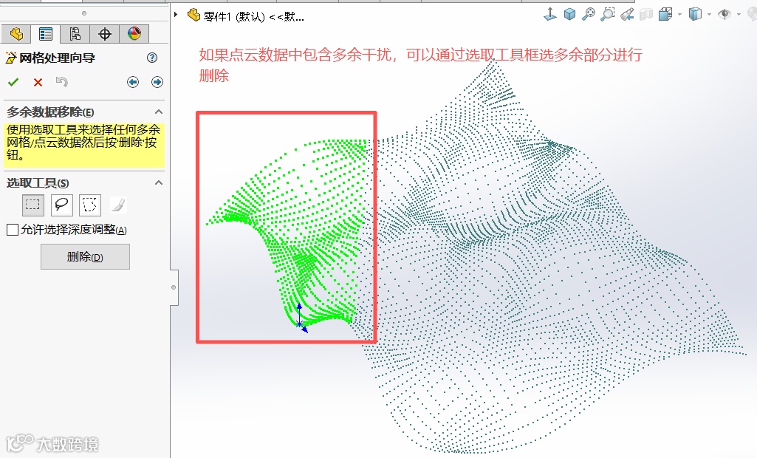This screenshot has width=757, height=458.
Task: Select the lasso selection tool
Action: tap(62, 205)
